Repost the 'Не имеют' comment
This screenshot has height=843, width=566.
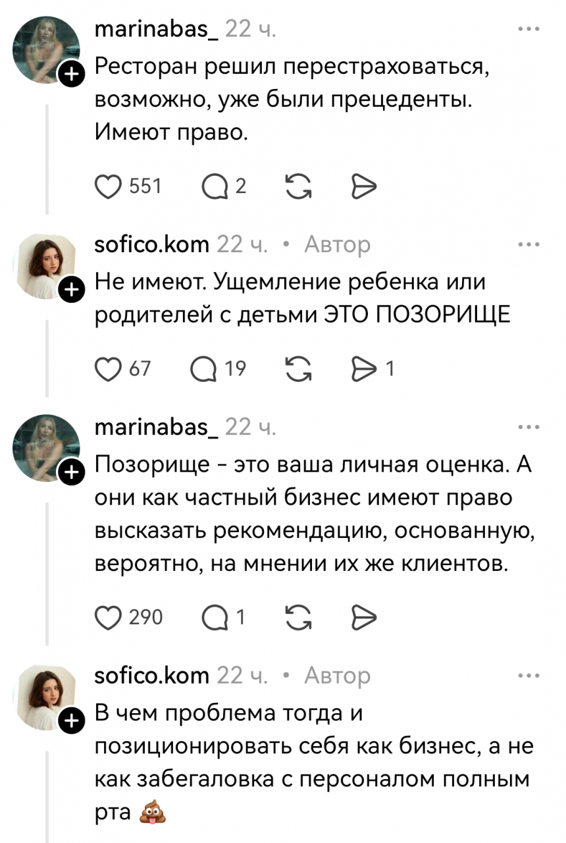point(299,369)
